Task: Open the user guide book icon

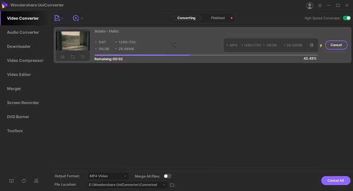Action: [x=12, y=181]
